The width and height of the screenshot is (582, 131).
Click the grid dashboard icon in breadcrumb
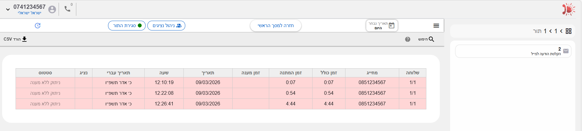click(568, 31)
